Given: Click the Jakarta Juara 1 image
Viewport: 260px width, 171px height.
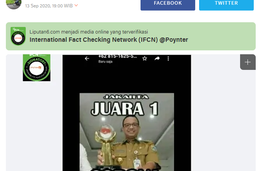Looking at the screenshot, I should [127, 132].
